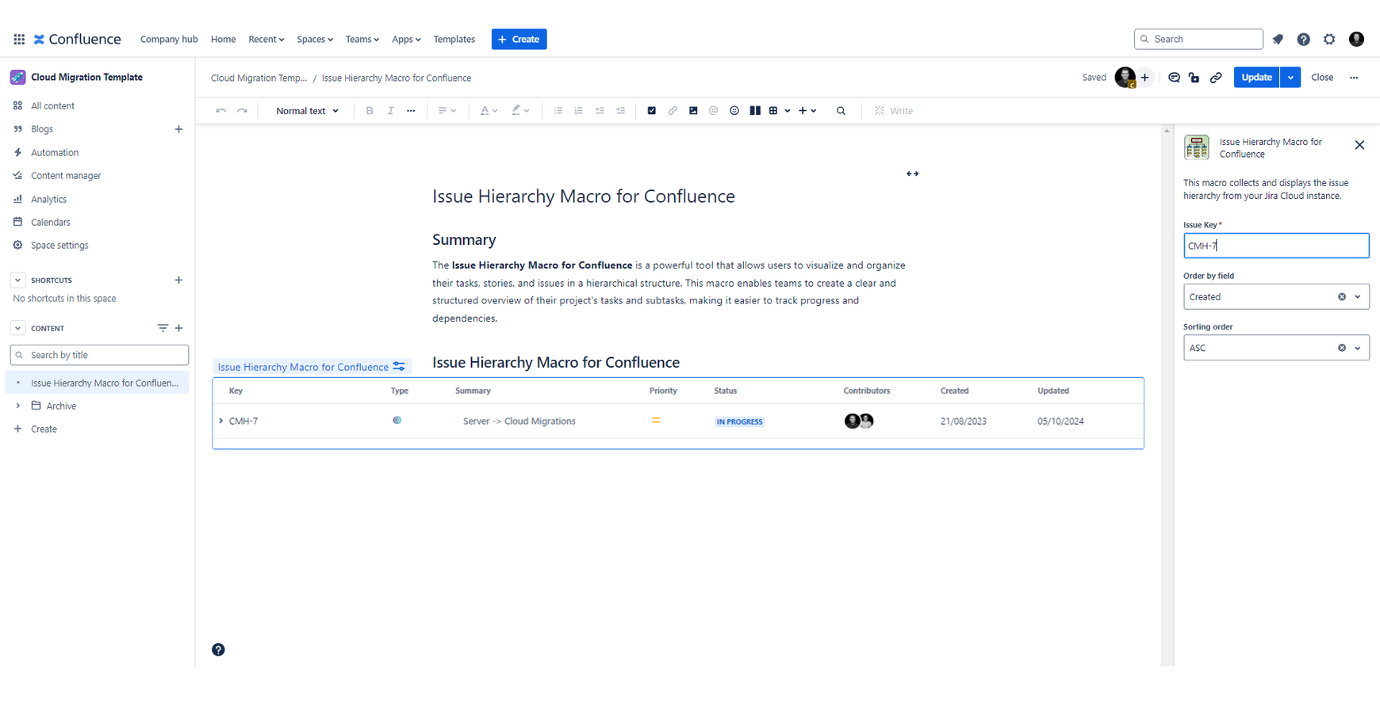Image resolution: width=1380 pixels, height=713 pixels.
Task: Open the macro settings sliders icon
Action: point(399,367)
